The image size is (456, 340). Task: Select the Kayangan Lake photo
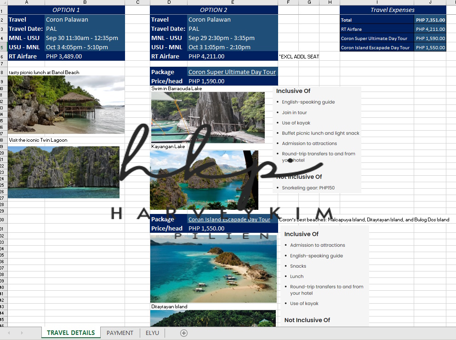(204, 180)
